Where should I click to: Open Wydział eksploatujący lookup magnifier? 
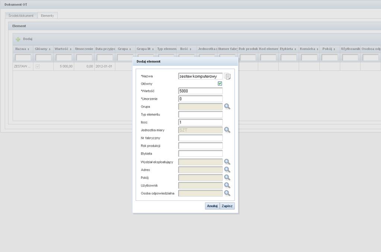coord(227,162)
